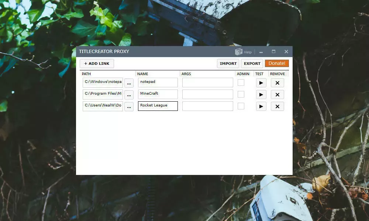Image resolution: width=369 pixels, height=221 pixels.
Task: Test the notepad link with play button
Action: (261, 83)
